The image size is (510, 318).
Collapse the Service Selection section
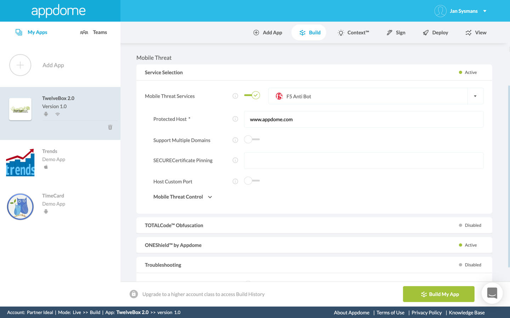pos(314,72)
